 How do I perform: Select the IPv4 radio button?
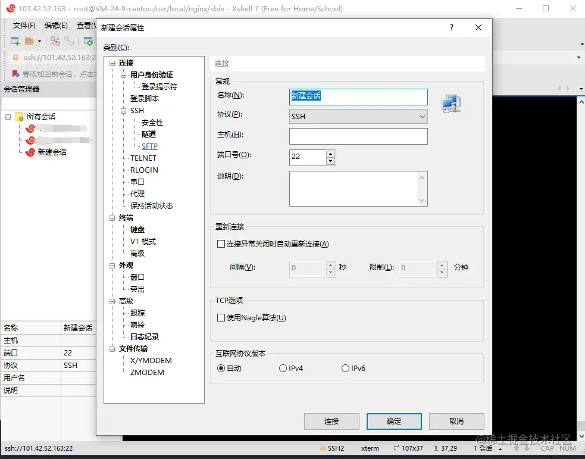tap(283, 369)
